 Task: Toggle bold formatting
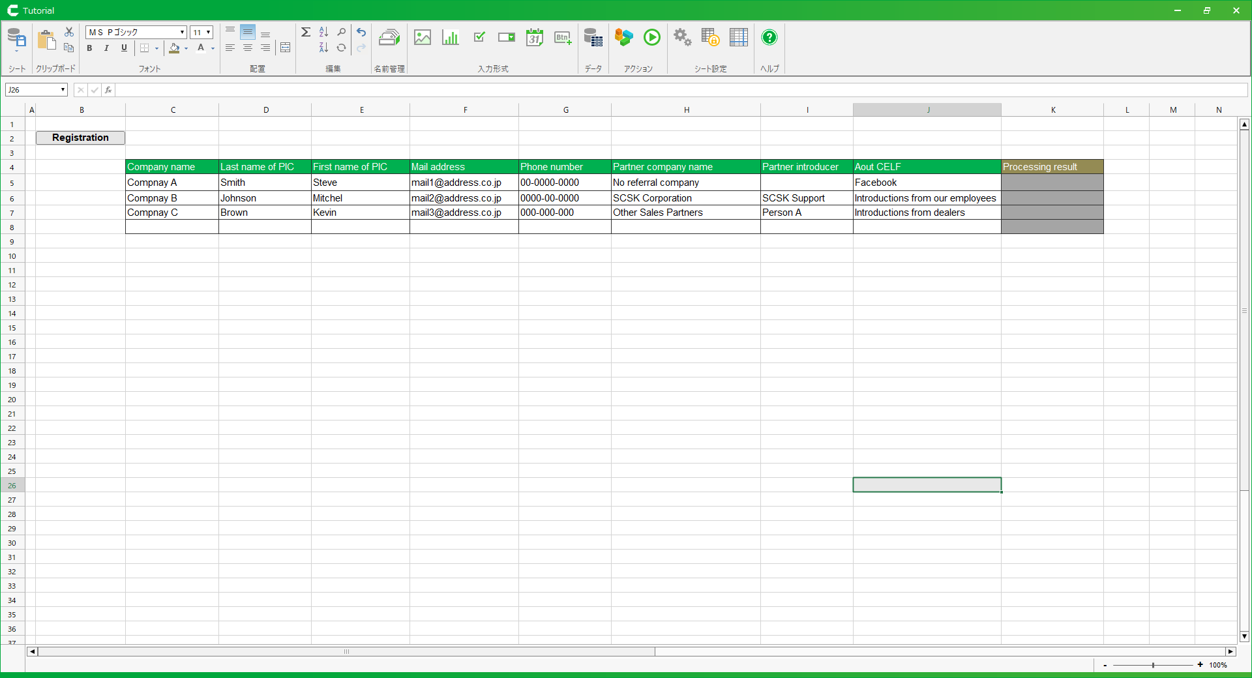[x=89, y=48]
